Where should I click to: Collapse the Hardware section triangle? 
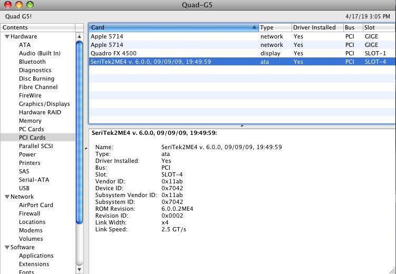[7, 36]
